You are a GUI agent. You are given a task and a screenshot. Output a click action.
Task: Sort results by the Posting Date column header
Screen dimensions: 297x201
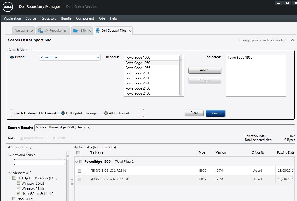click(286, 152)
